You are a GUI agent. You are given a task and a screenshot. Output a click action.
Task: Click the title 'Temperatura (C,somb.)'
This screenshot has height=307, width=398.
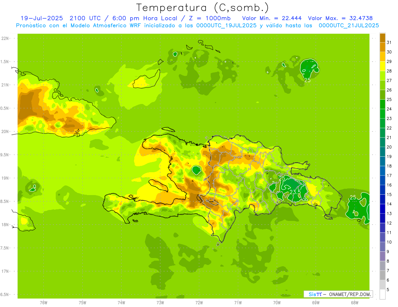tap(203, 8)
